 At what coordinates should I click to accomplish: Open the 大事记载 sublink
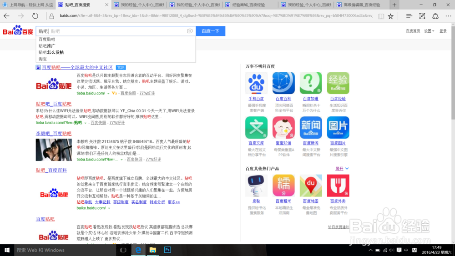(102, 202)
